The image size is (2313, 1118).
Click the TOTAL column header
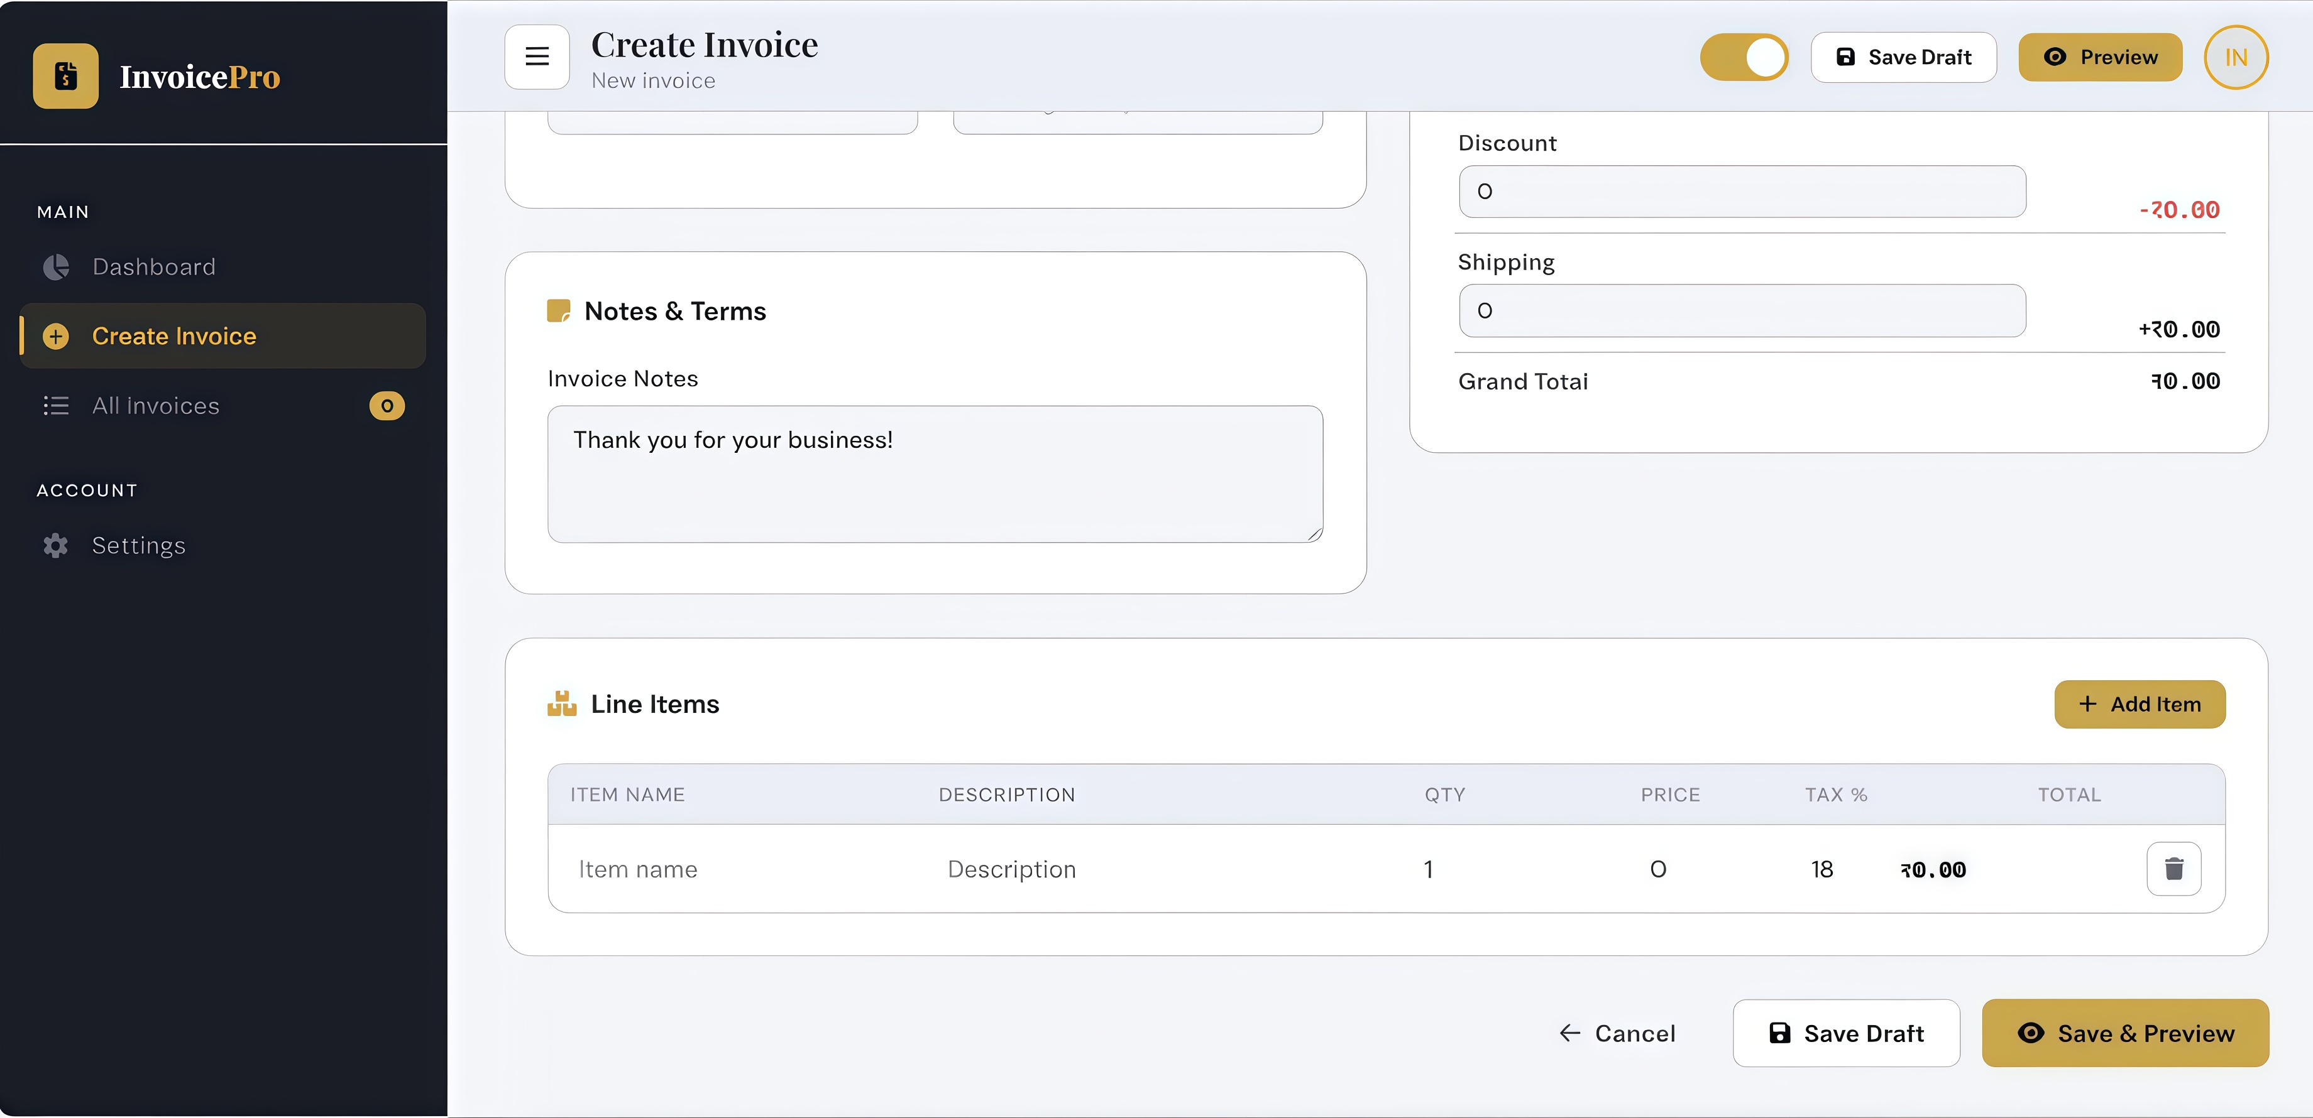point(2069,795)
